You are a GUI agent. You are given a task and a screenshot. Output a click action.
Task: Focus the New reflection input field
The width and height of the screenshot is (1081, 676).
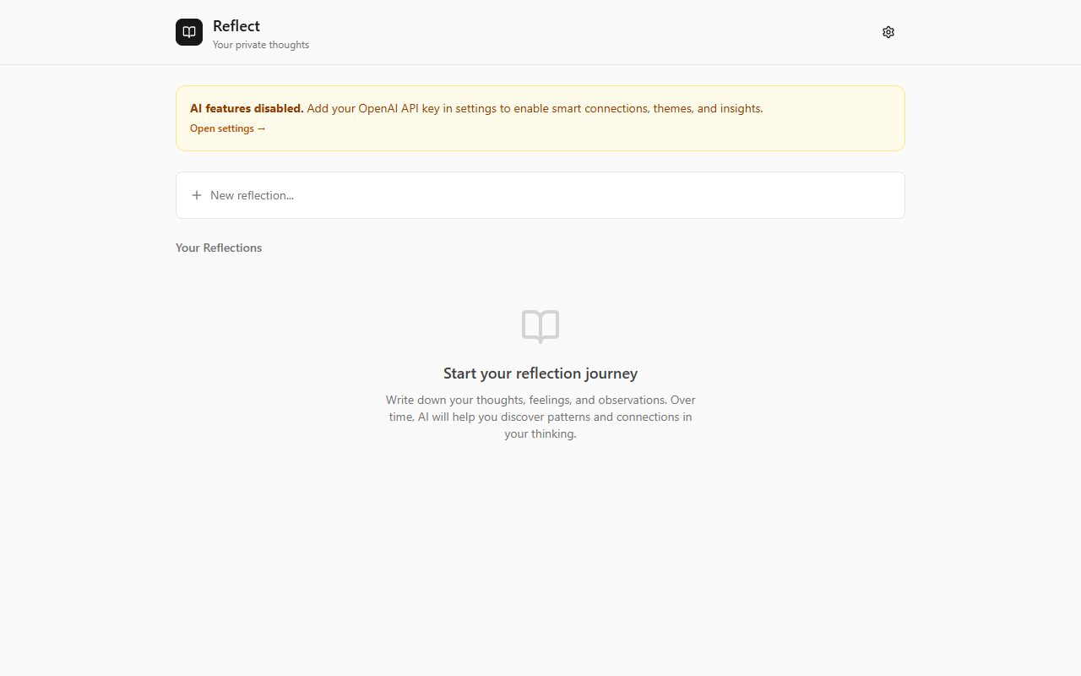[540, 195]
